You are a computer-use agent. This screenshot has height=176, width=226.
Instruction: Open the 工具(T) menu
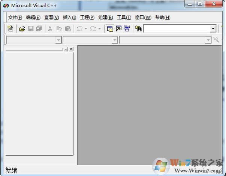[124, 18]
